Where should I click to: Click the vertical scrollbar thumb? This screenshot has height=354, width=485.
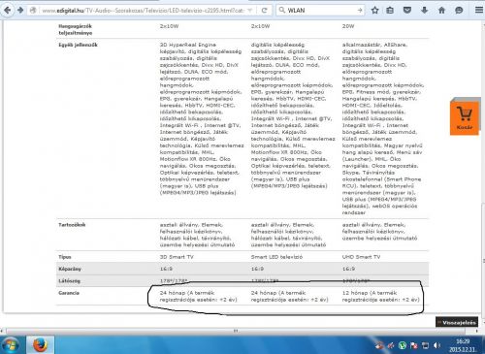(483, 261)
